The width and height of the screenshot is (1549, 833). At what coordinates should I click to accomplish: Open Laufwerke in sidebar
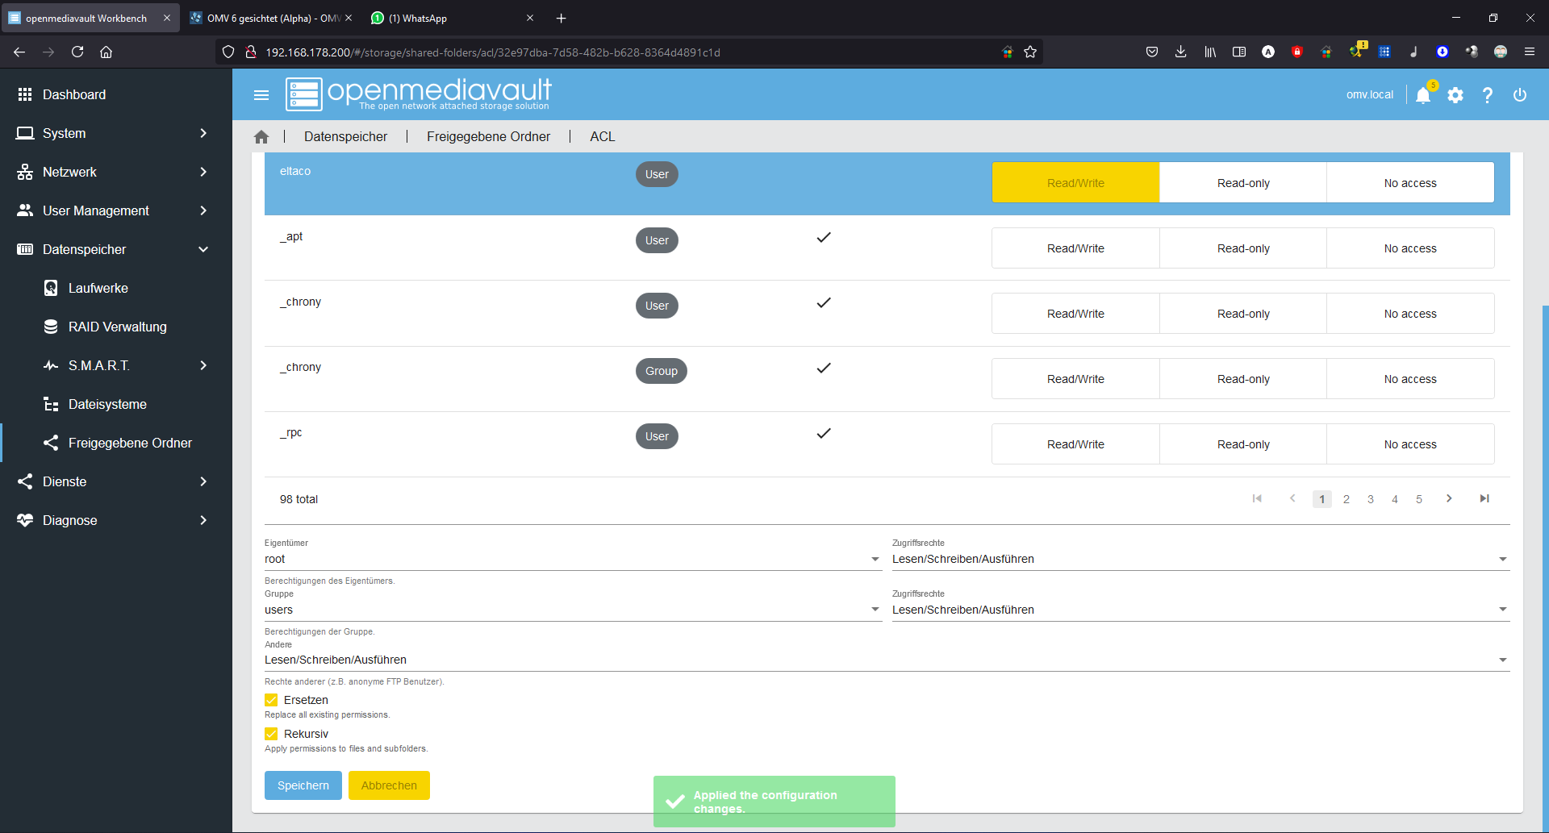coord(116,288)
